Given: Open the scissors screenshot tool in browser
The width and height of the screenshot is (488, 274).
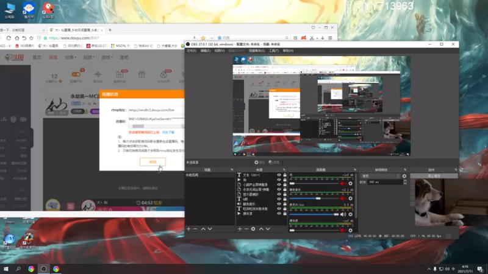Looking at the screenshot, I should click(x=312, y=38).
